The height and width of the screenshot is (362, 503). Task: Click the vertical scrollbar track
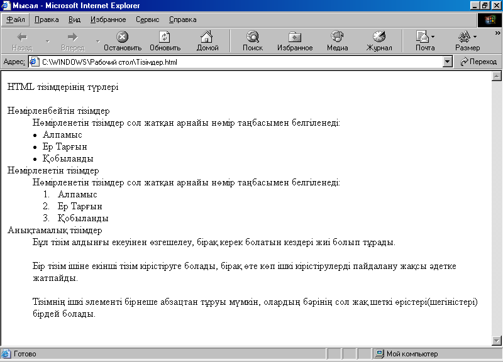(496, 209)
